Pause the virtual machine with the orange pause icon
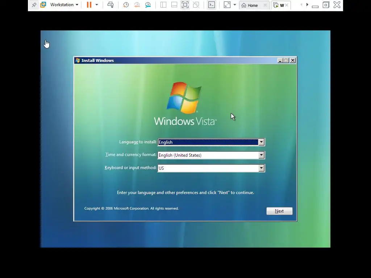 click(89, 5)
